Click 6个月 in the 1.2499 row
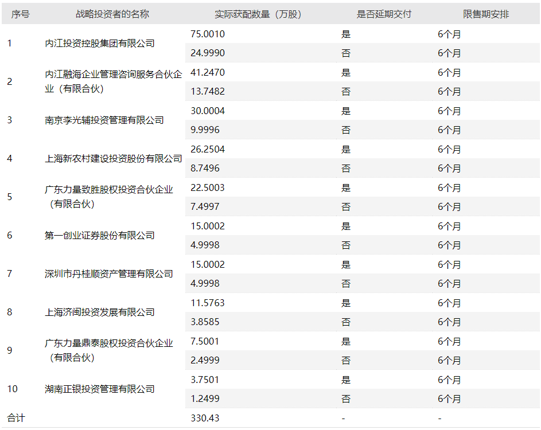541x430 pixels. 449,399
